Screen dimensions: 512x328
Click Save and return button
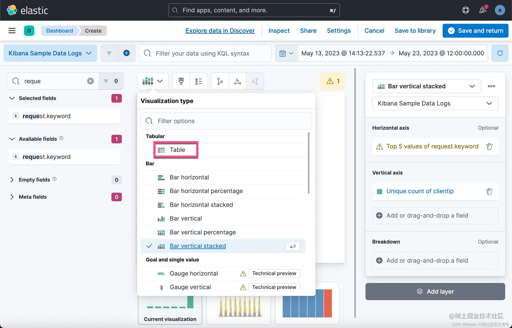point(475,30)
